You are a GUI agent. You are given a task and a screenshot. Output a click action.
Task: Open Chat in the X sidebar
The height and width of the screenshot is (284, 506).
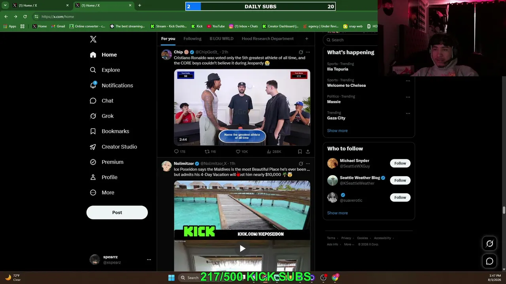102,101
